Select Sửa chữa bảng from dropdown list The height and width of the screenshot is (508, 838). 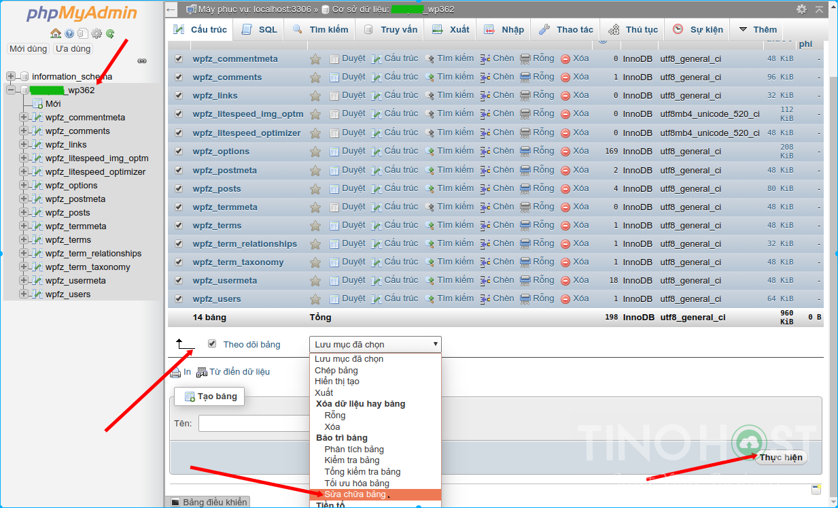[375, 494]
